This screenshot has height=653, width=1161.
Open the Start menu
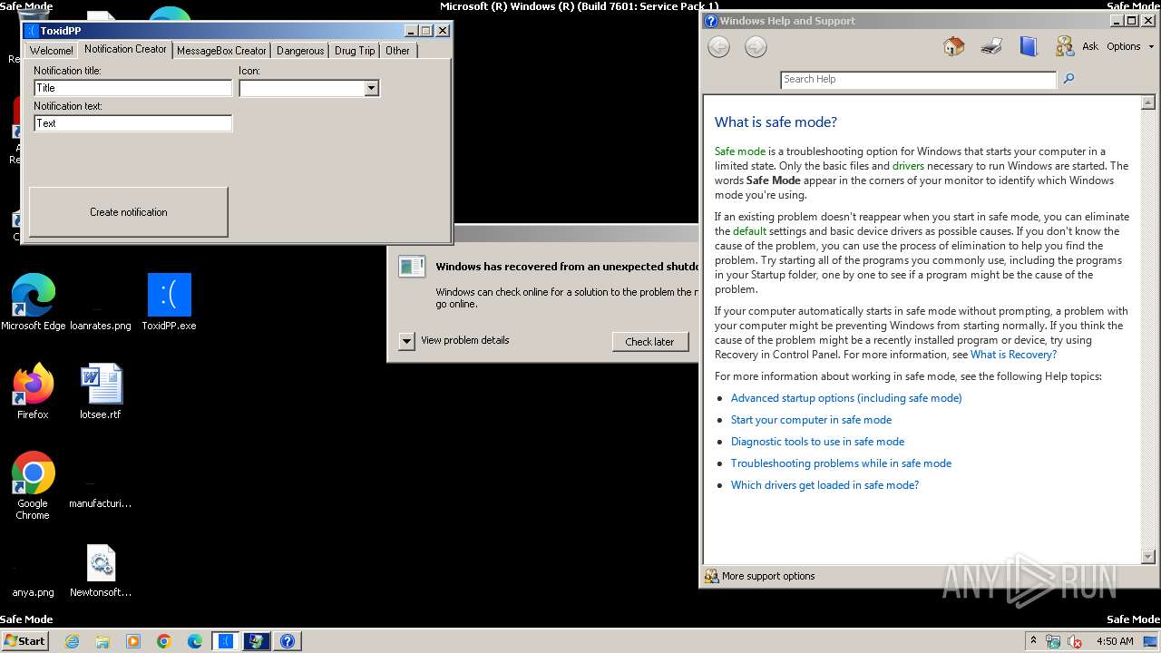pos(24,640)
